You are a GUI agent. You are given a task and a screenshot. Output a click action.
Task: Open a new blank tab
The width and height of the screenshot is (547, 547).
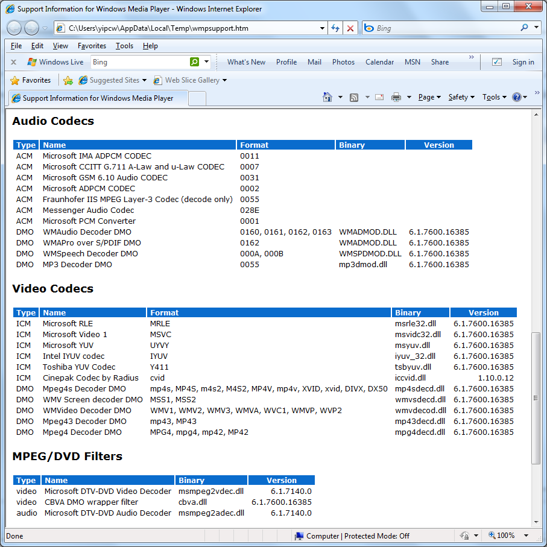(197, 99)
